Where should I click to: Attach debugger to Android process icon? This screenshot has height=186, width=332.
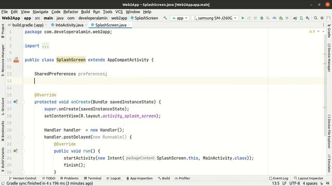pyautogui.click(x=281, y=18)
